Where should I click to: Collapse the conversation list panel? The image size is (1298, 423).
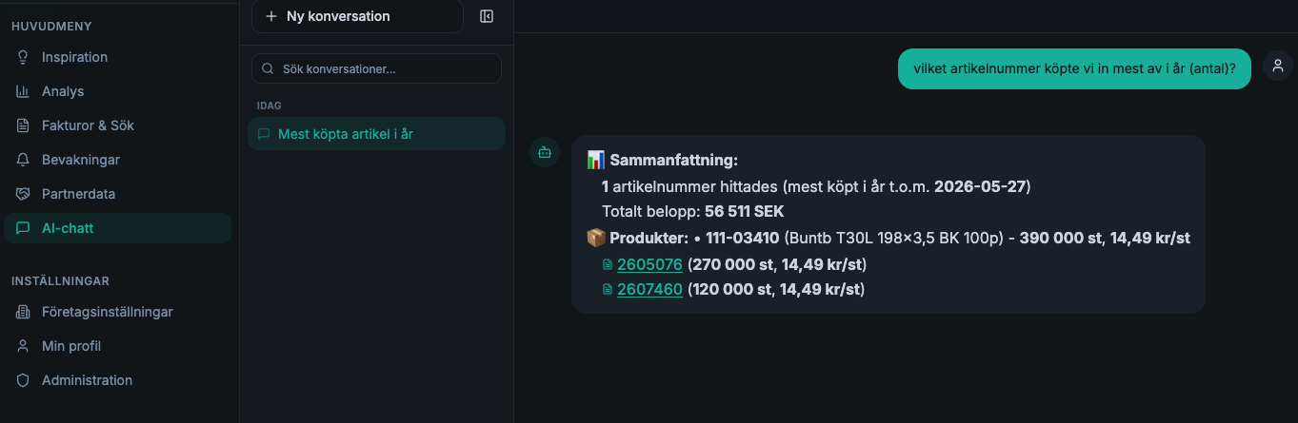click(x=487, y=16)
